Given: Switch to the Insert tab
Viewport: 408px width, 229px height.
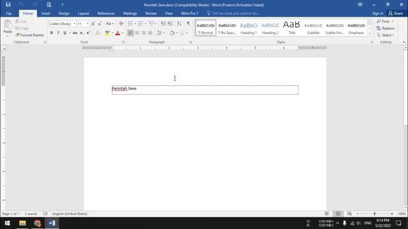Looking at the screenshot, I should 45,13.
